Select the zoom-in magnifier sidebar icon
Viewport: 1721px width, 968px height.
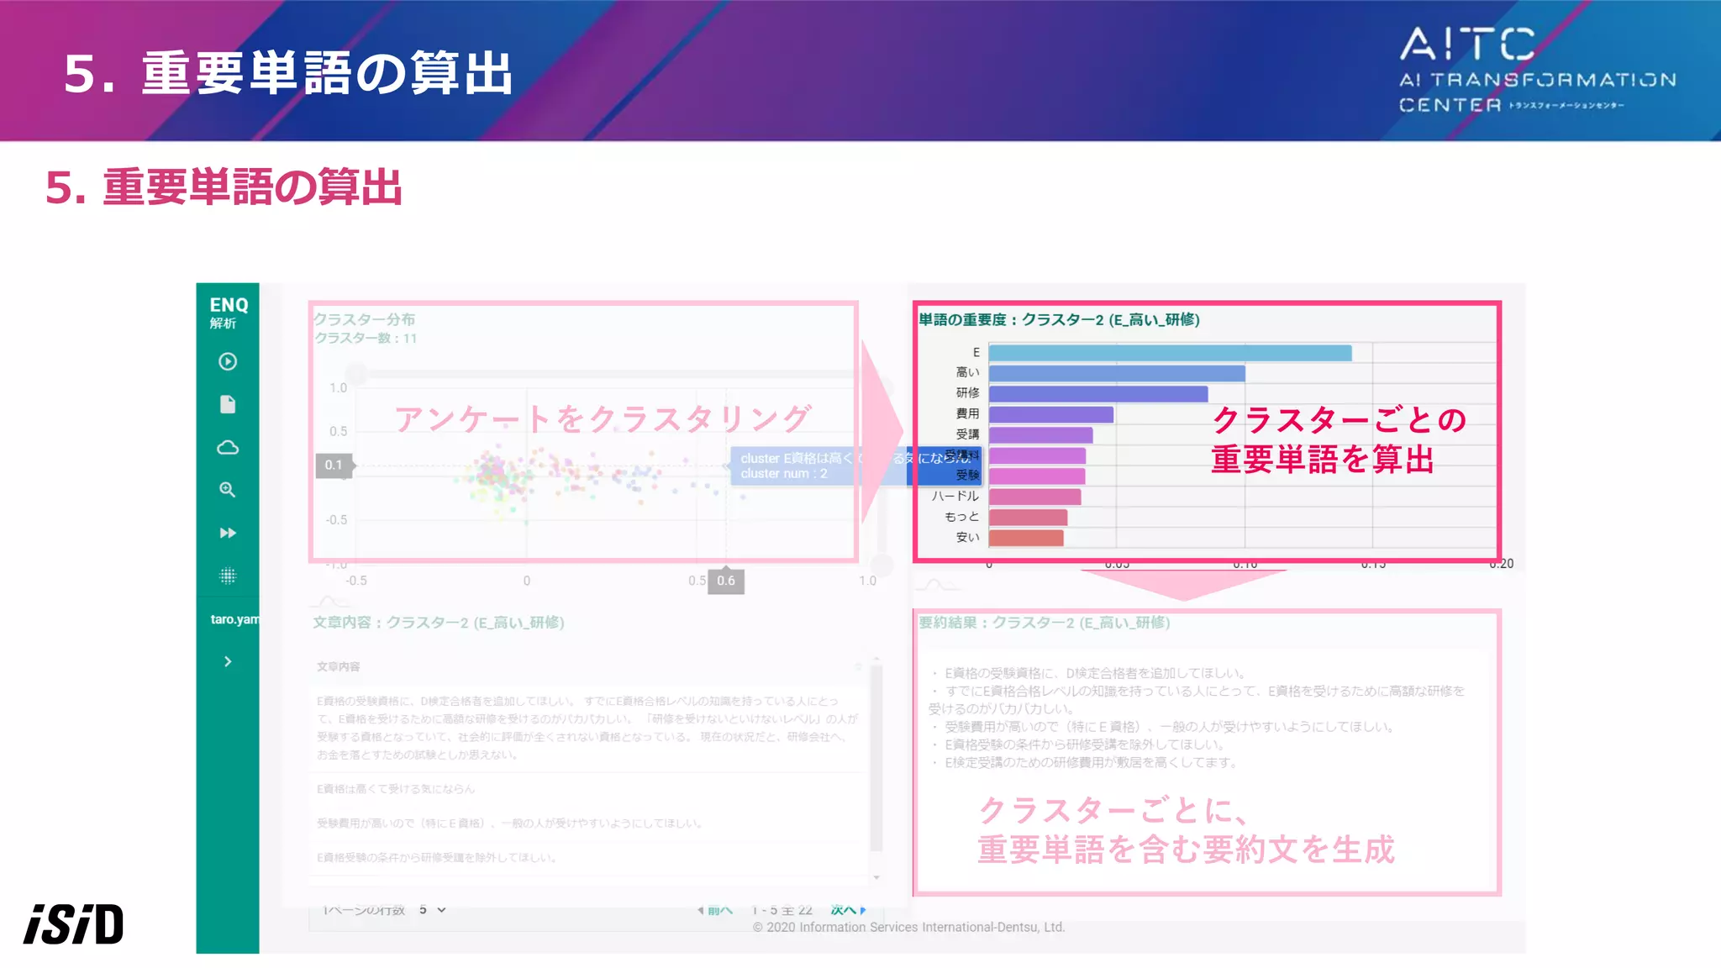point(228,490)
